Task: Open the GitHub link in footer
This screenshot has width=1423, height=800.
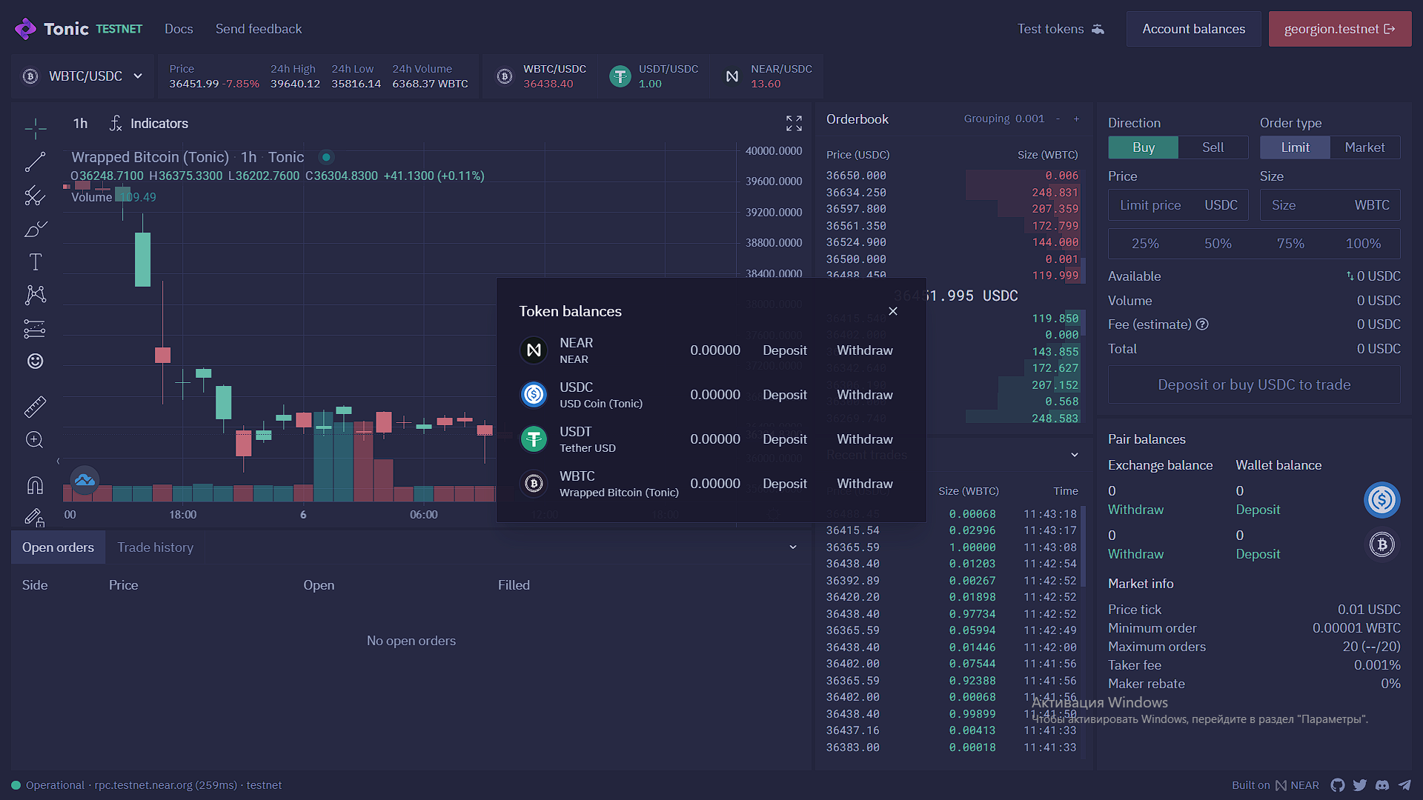Action: (x=1338, y=785)
